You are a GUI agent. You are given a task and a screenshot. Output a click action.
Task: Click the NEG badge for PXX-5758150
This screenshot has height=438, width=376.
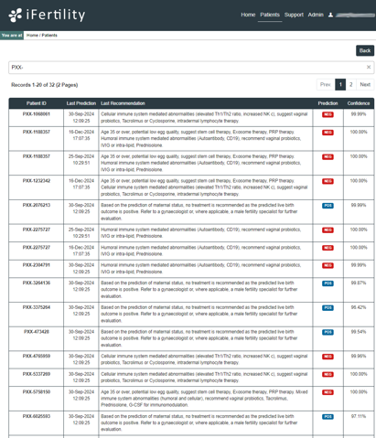point(328,392)
